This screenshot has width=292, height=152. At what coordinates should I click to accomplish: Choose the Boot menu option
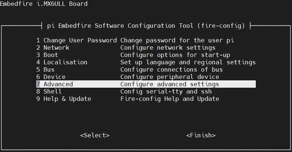pyautogui.click(x=51, y=55)
